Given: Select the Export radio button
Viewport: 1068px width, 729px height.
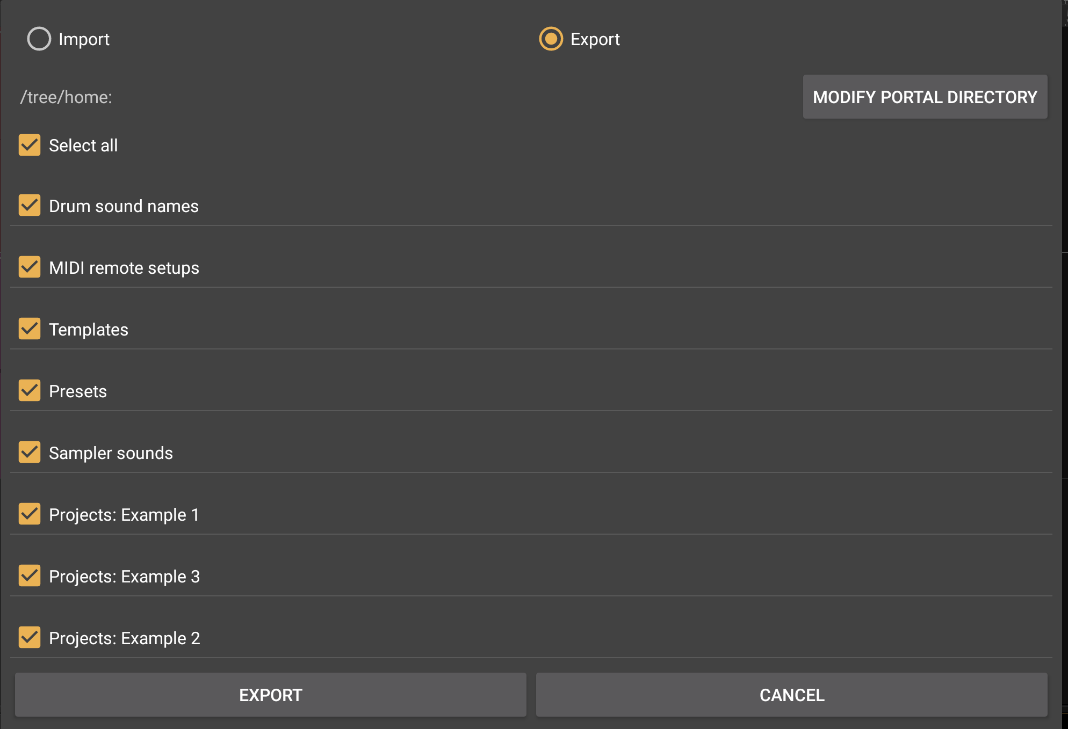Looking at the screenshot, I should [x=551, y=39].
